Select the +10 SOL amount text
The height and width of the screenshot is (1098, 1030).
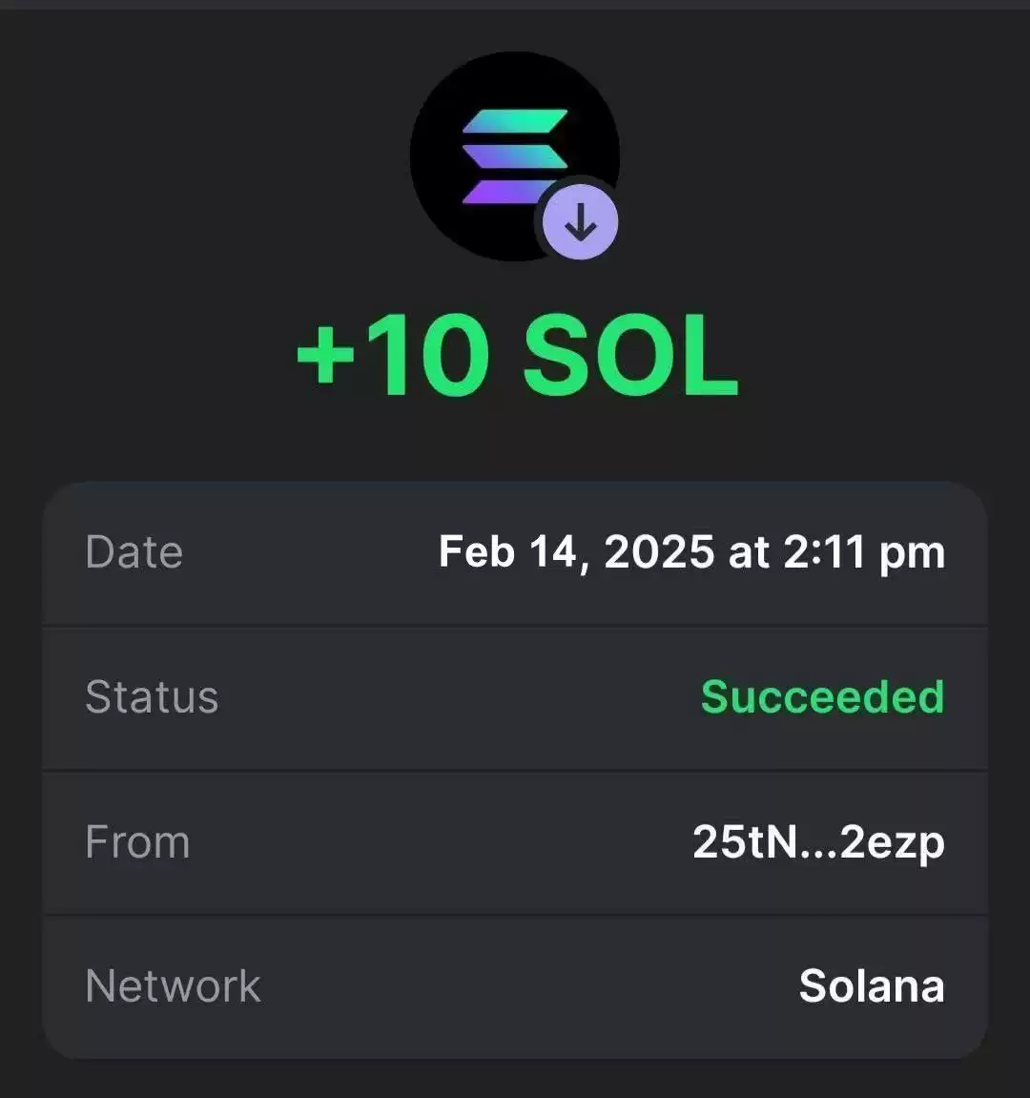click(x=518, y=356)
